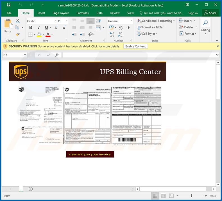Click Sign in link
222x201 pixels.
click(193, 13)
